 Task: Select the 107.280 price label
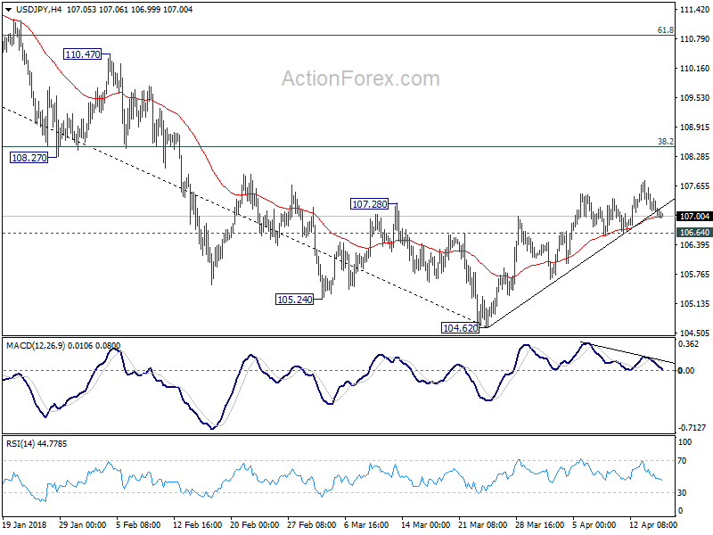(x=370, y=204)
